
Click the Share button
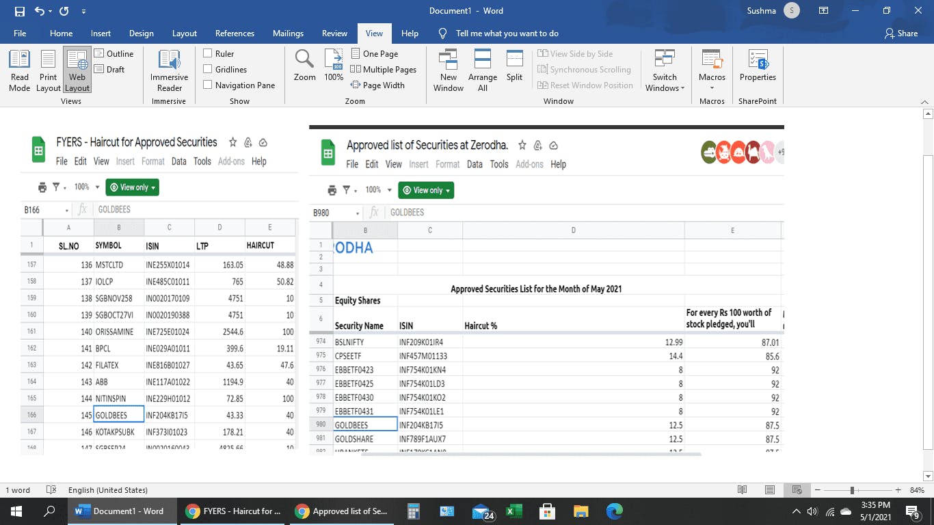[x=900, y=33]
